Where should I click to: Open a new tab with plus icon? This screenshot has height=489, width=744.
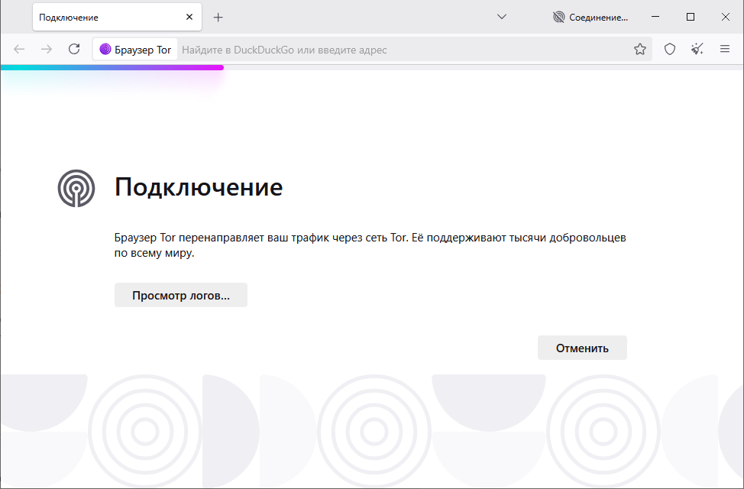click(218, 18)
